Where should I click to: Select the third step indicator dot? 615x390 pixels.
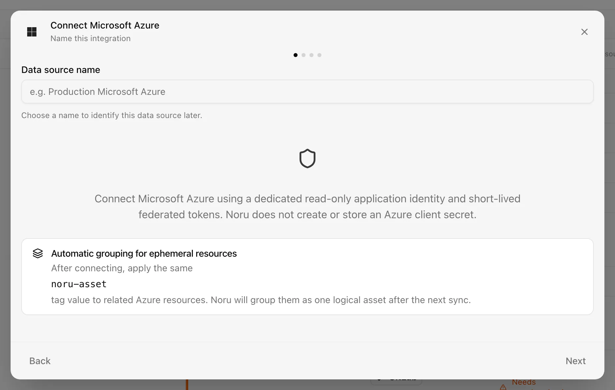point(311,55)
